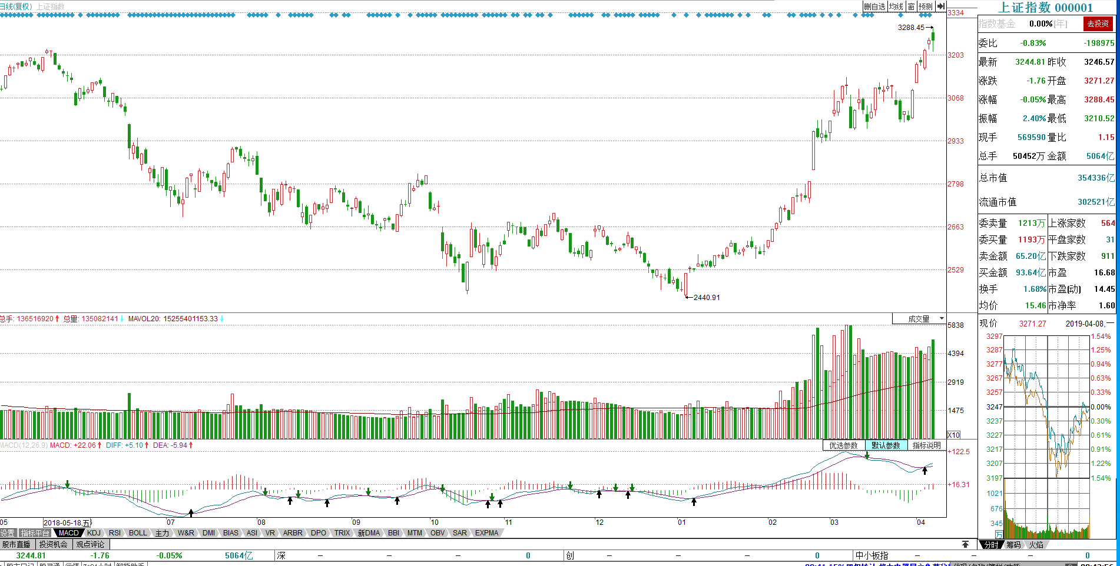Click the blue down arrow next to MAVOL20 value

pos(222,319)
